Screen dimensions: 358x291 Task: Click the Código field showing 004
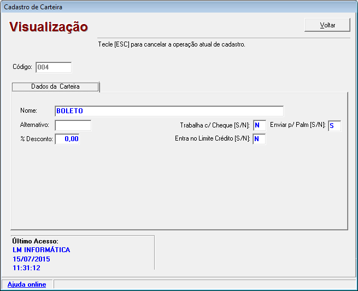(x=54, y=67)
